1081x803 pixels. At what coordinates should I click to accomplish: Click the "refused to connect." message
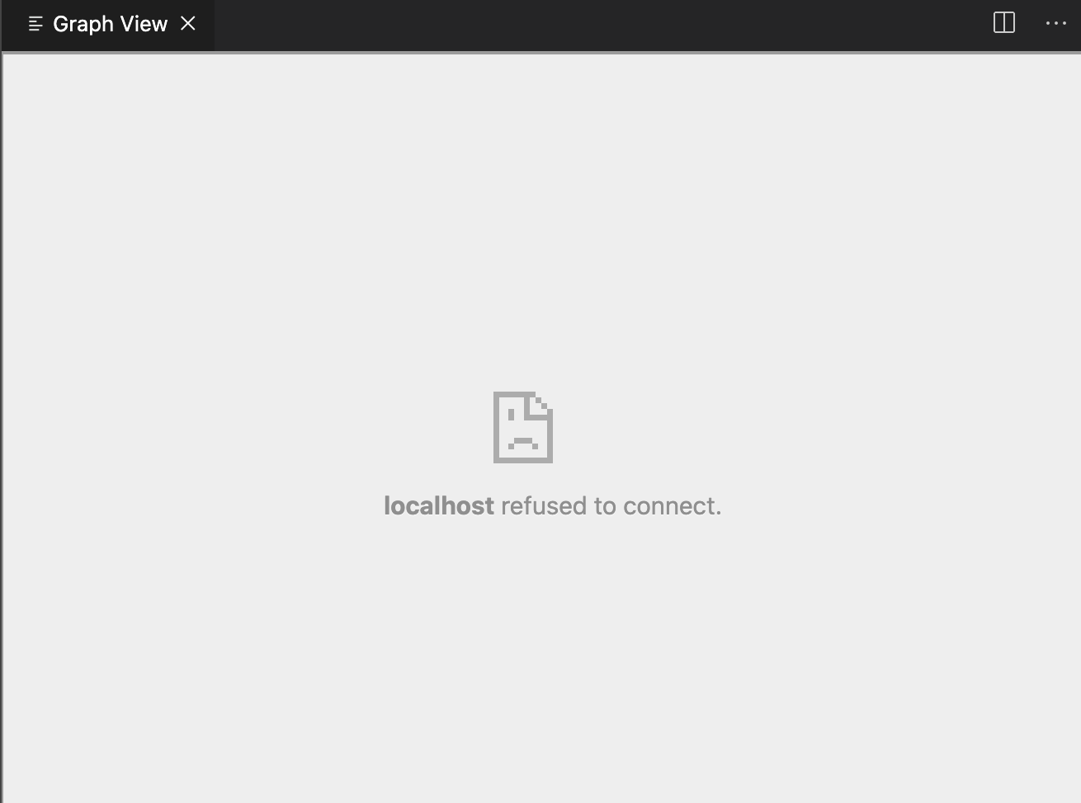pos(611,505)
